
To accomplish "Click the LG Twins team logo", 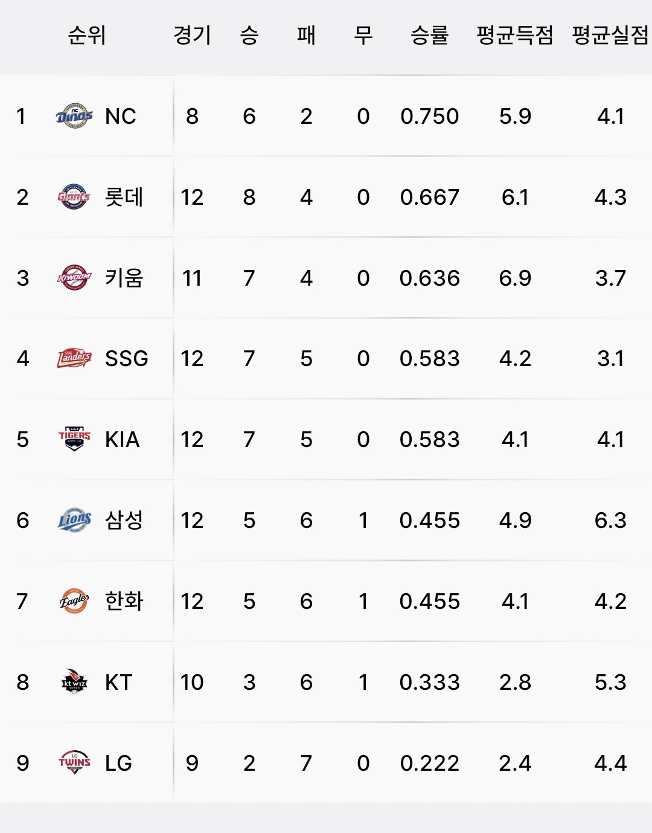I will (74, 763).
